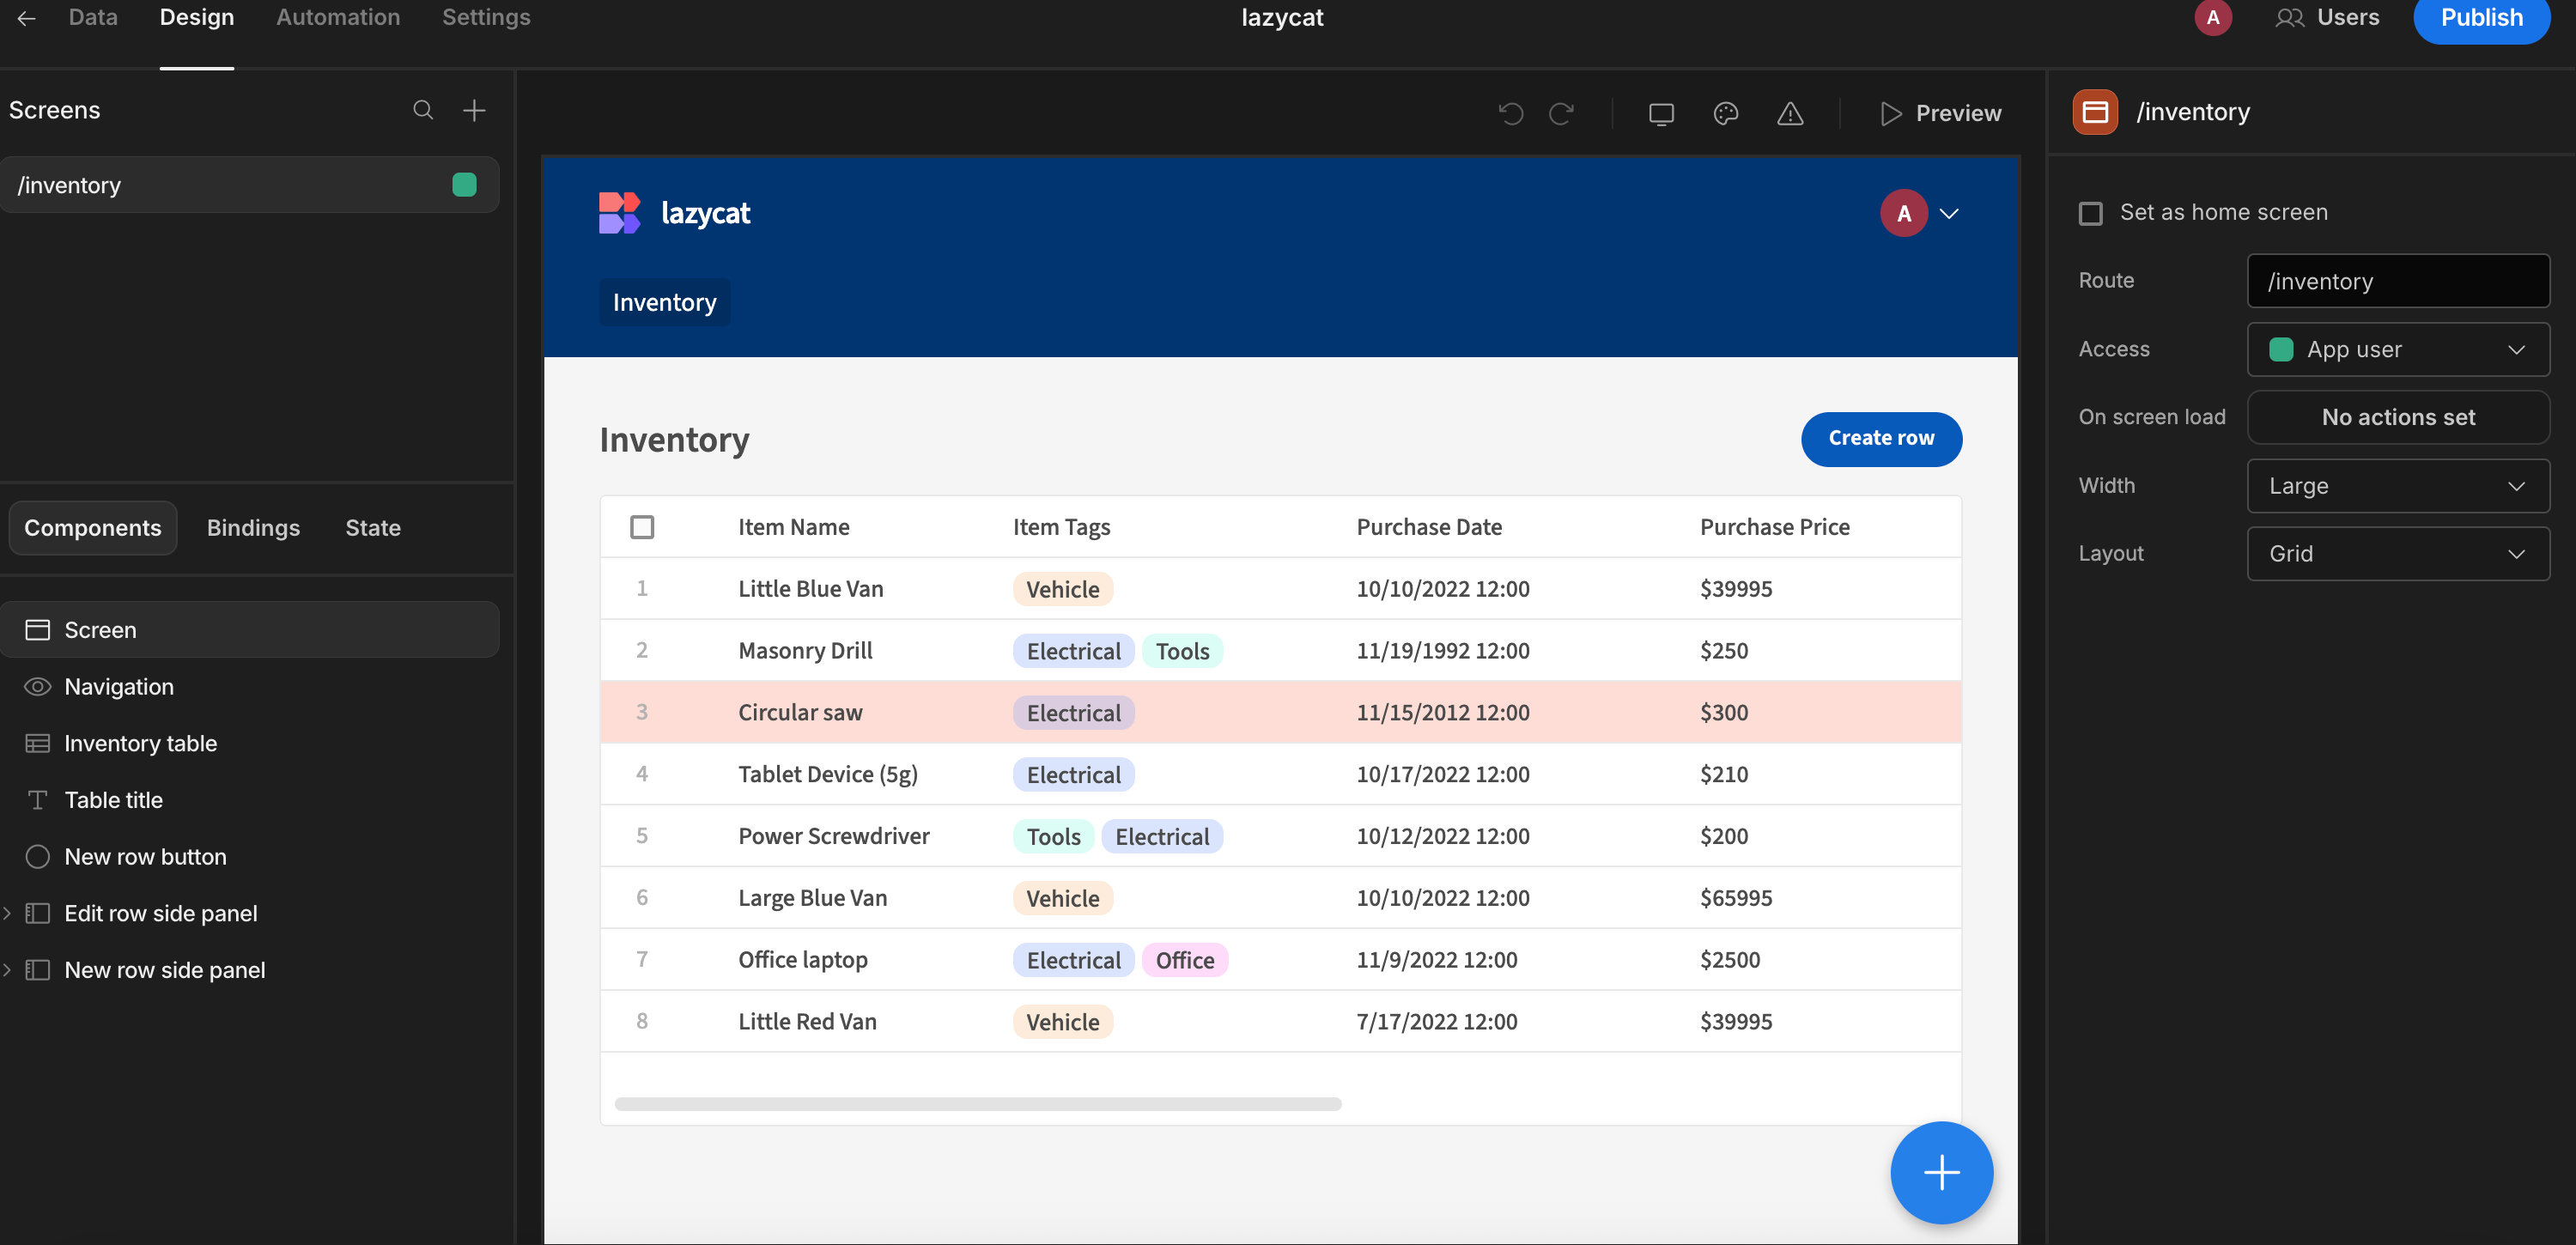Click the 11/19/1992 12:00 date cell
This screenshot has height=1245, width=2576.
coord(1443,651)
